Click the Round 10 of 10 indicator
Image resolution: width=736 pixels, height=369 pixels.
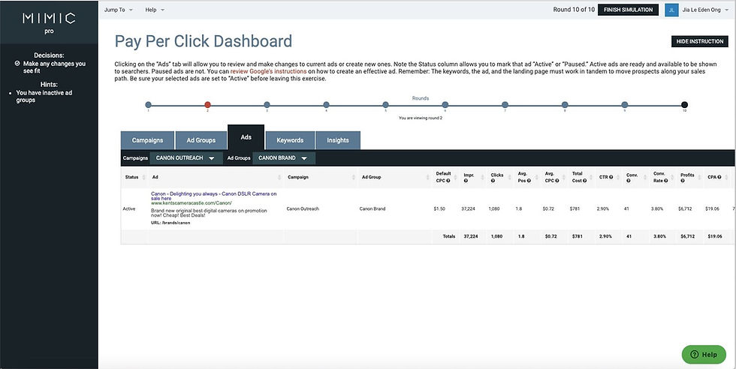click(574, 10)
